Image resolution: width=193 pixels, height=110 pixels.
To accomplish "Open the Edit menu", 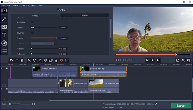I will [8, 5].
